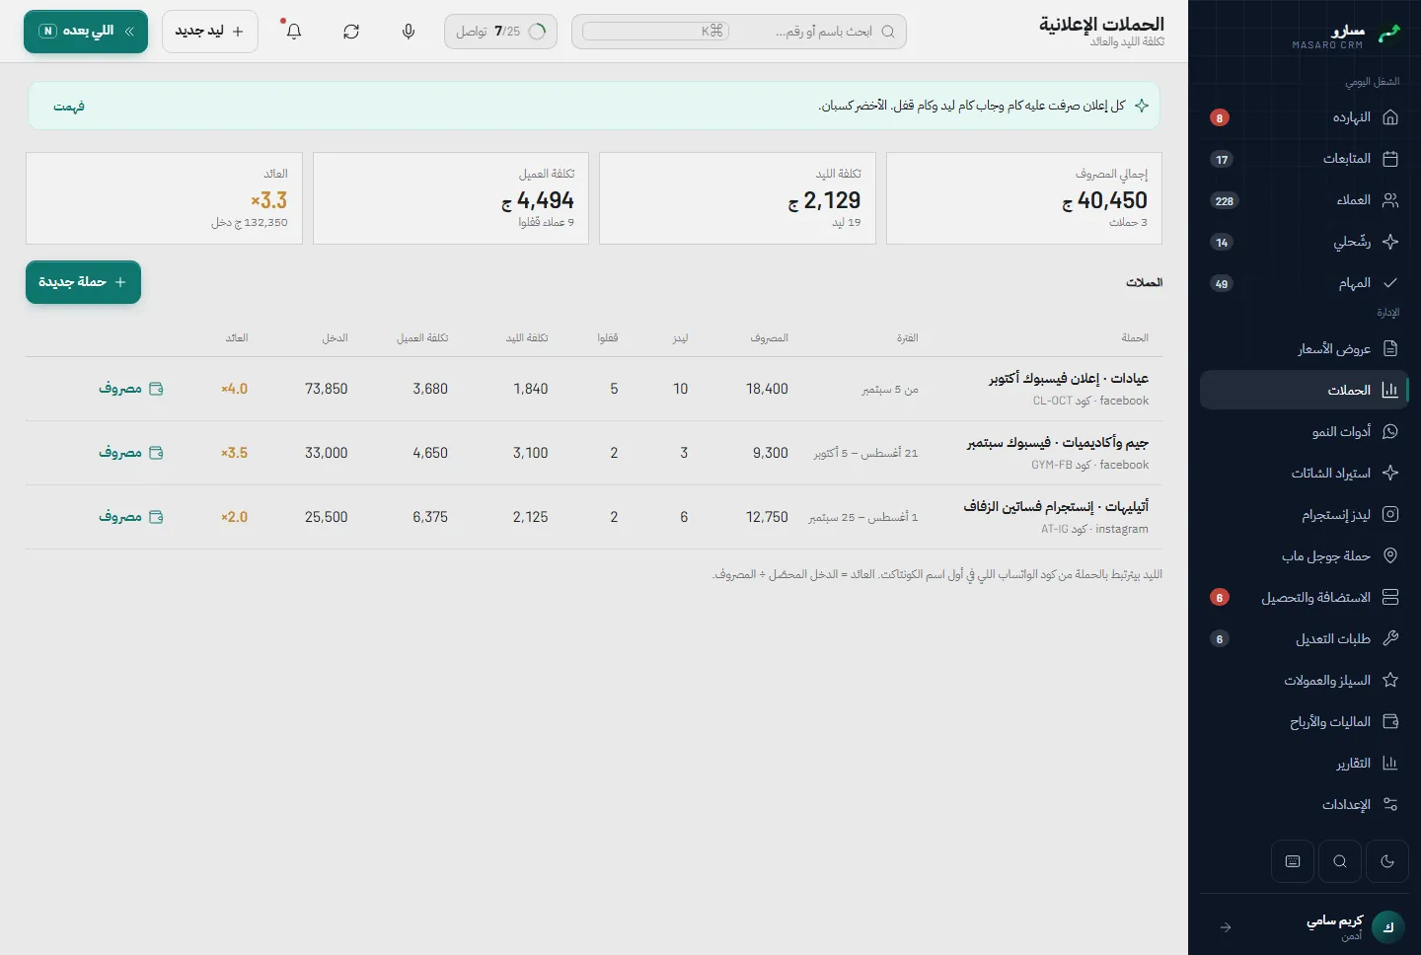1421x955 pixels.
Task: Click the people icon beside العملاء
Action: click(x=1390, y=200)
